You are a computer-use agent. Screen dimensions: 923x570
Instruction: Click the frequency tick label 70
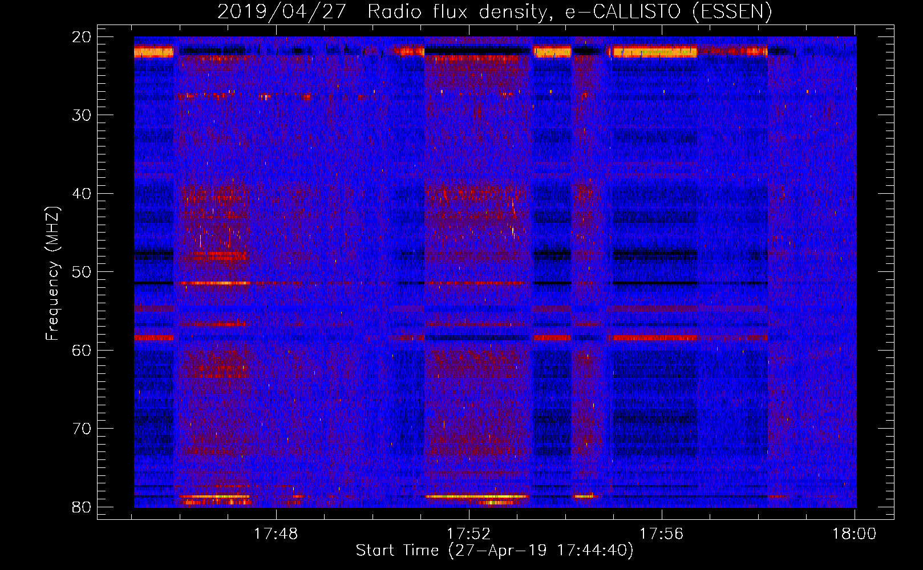click(x=82, y=429)
